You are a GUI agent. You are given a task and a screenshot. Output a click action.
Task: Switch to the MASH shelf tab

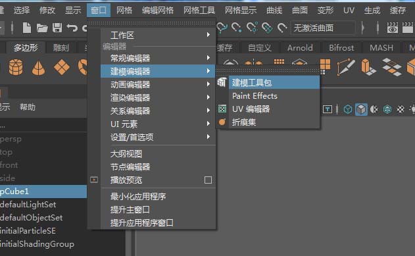point(381,47)
